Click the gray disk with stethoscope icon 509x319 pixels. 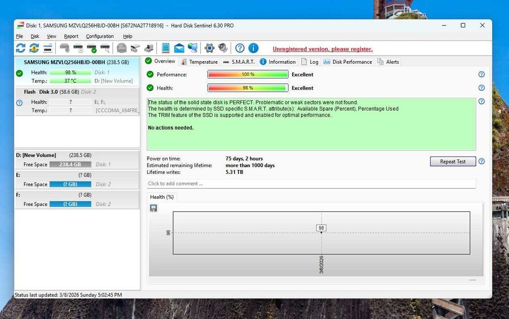coord(64,48)
